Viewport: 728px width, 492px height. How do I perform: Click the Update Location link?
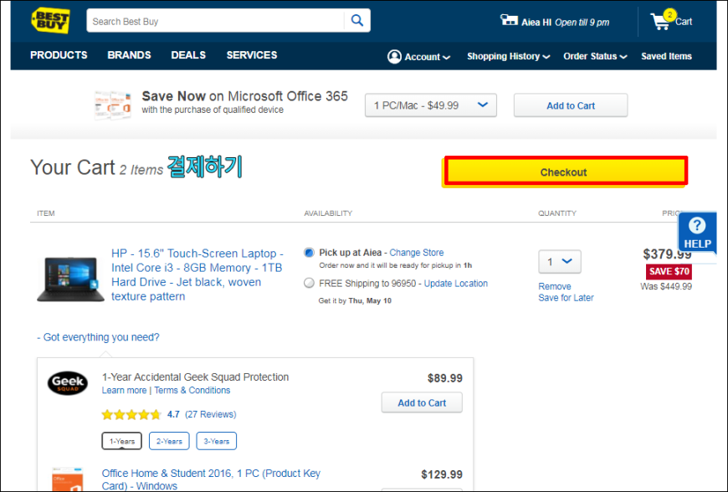455,284
